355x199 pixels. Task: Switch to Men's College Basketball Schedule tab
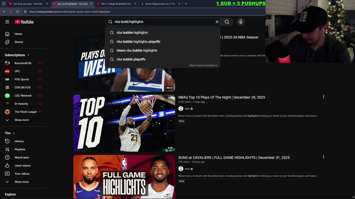[x=116, y=4]
